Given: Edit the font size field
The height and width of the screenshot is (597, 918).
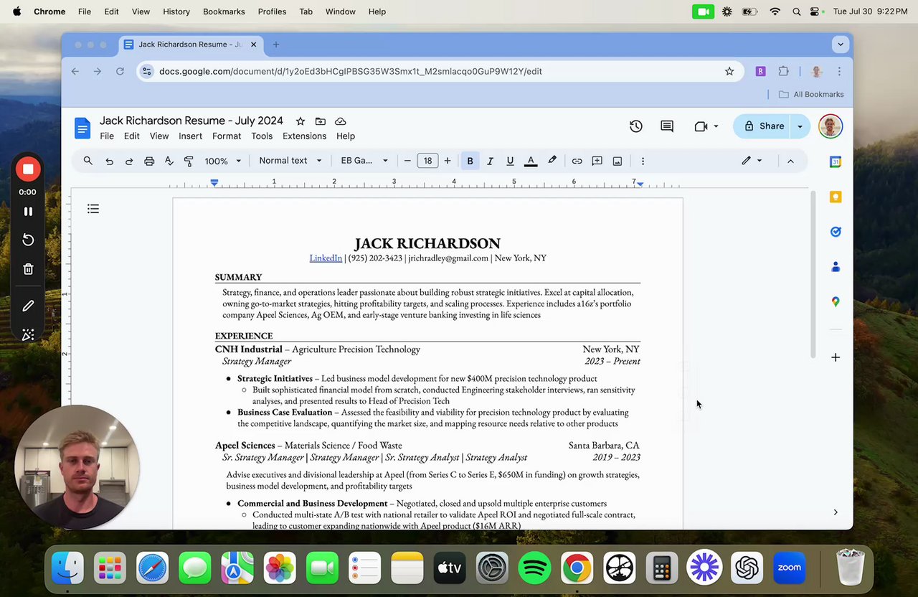Looking at the screenshot, I should (427, 161).
